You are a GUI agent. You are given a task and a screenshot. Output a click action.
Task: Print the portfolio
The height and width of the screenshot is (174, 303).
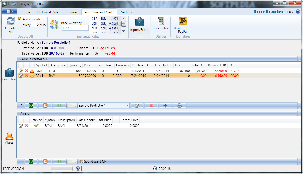[180, 106]
